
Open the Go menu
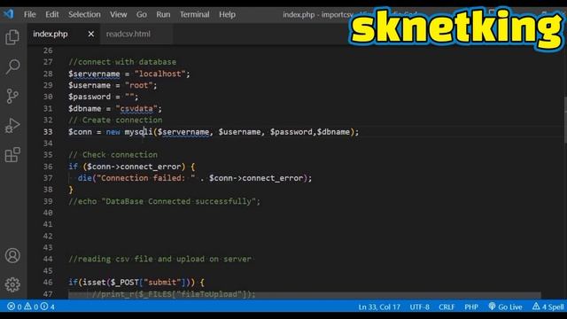[142, 14]
